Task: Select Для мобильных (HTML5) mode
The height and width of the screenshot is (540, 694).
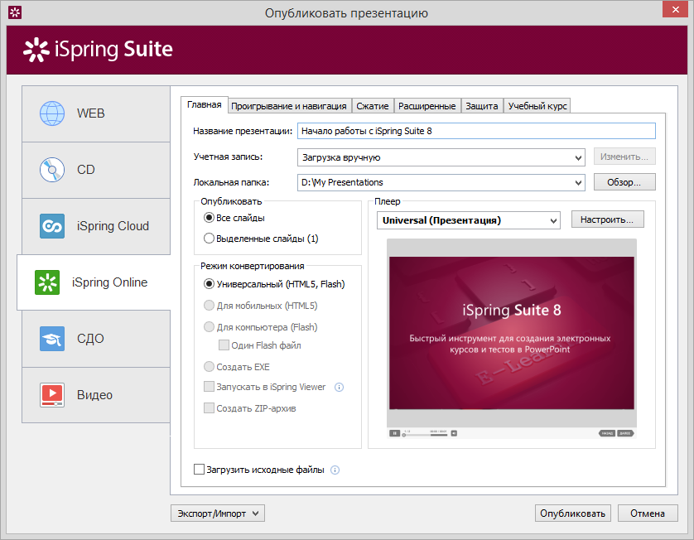Action: click(209, 306)
